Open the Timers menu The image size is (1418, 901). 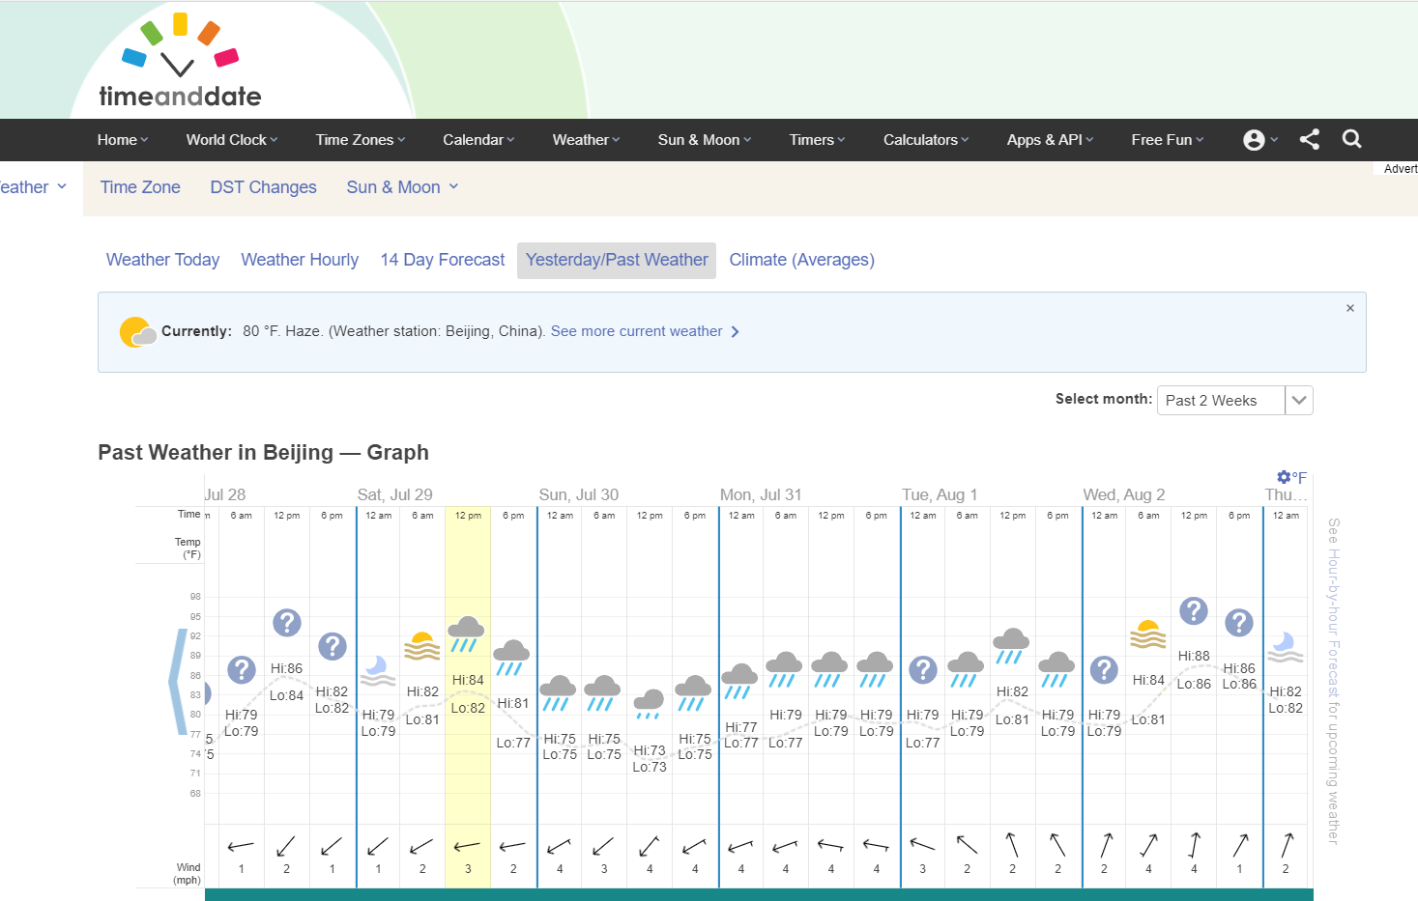click(x=817, y=140)
